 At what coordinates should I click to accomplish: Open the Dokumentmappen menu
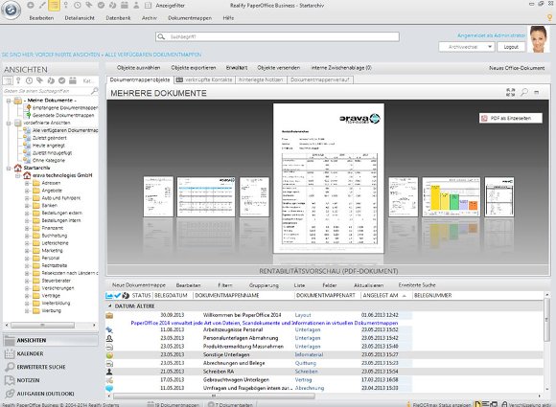(x=190, y=18)
